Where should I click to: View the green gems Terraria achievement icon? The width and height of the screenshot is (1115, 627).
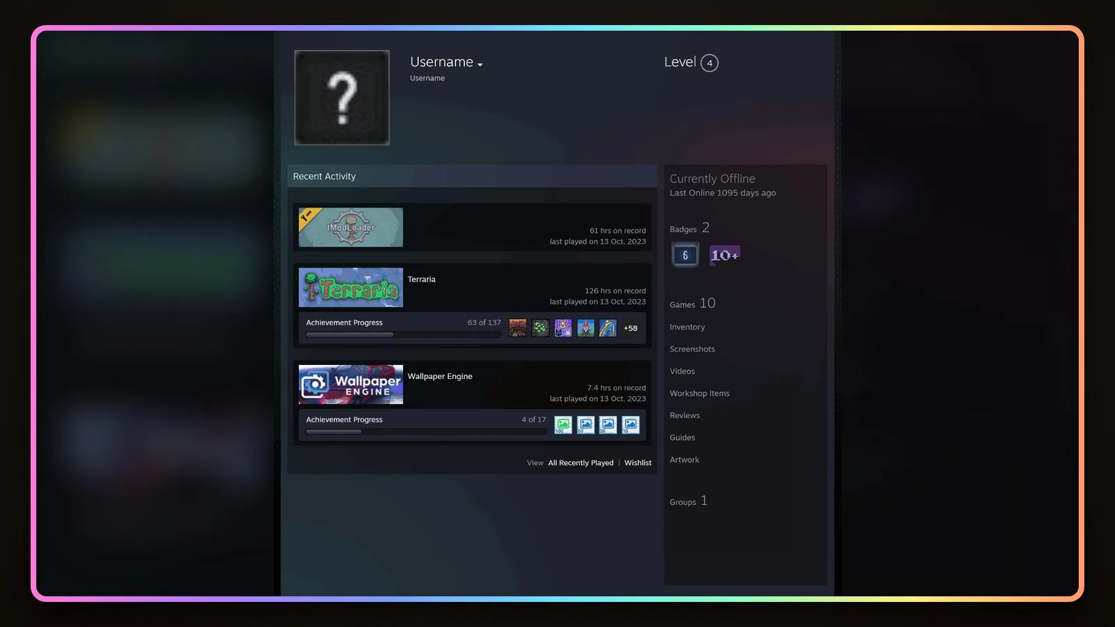click(540, 328)
